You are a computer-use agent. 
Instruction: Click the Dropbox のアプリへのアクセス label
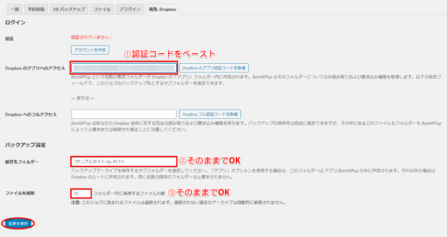coord(35,68)
